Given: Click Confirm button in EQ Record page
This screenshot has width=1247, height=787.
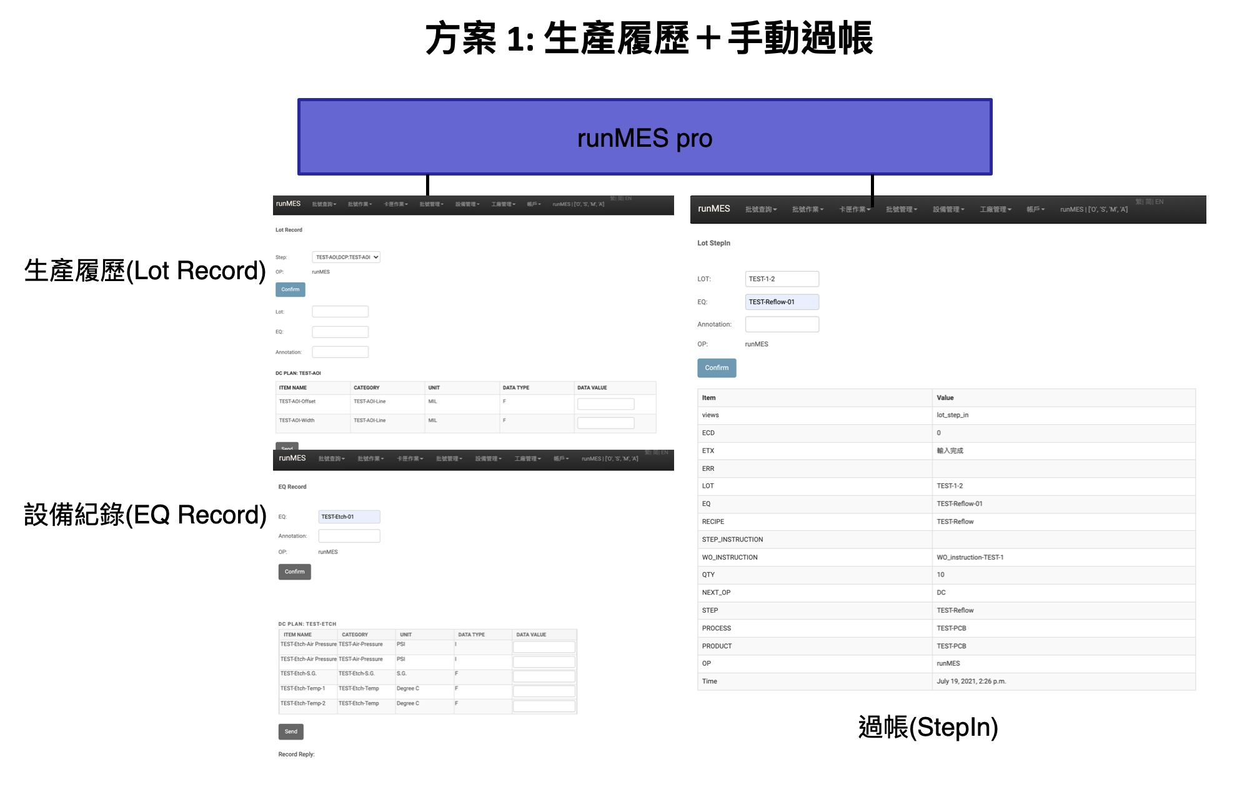Looking at the screenshot, I should 294,572.
